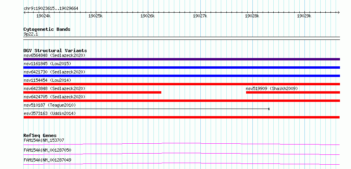Click the magenta FAM154A NM_001287049 transcript line

click(181, 163)
